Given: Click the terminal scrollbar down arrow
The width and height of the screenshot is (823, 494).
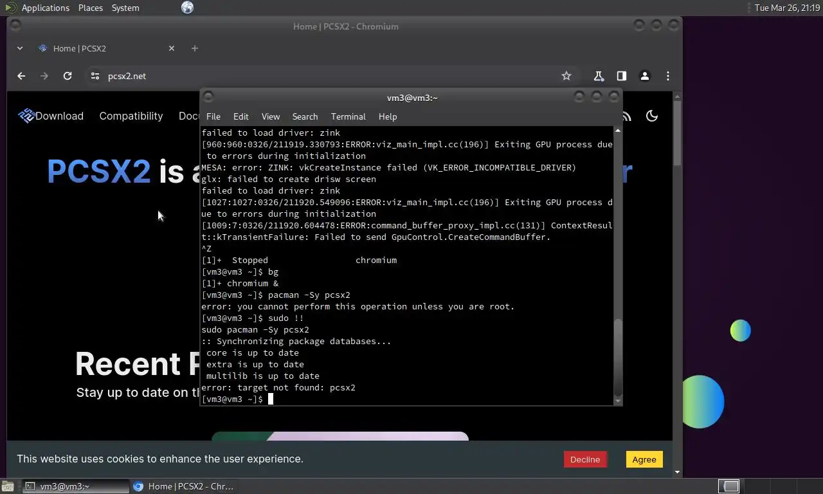Looking at the screenshot, I should (x=618, y=401).
